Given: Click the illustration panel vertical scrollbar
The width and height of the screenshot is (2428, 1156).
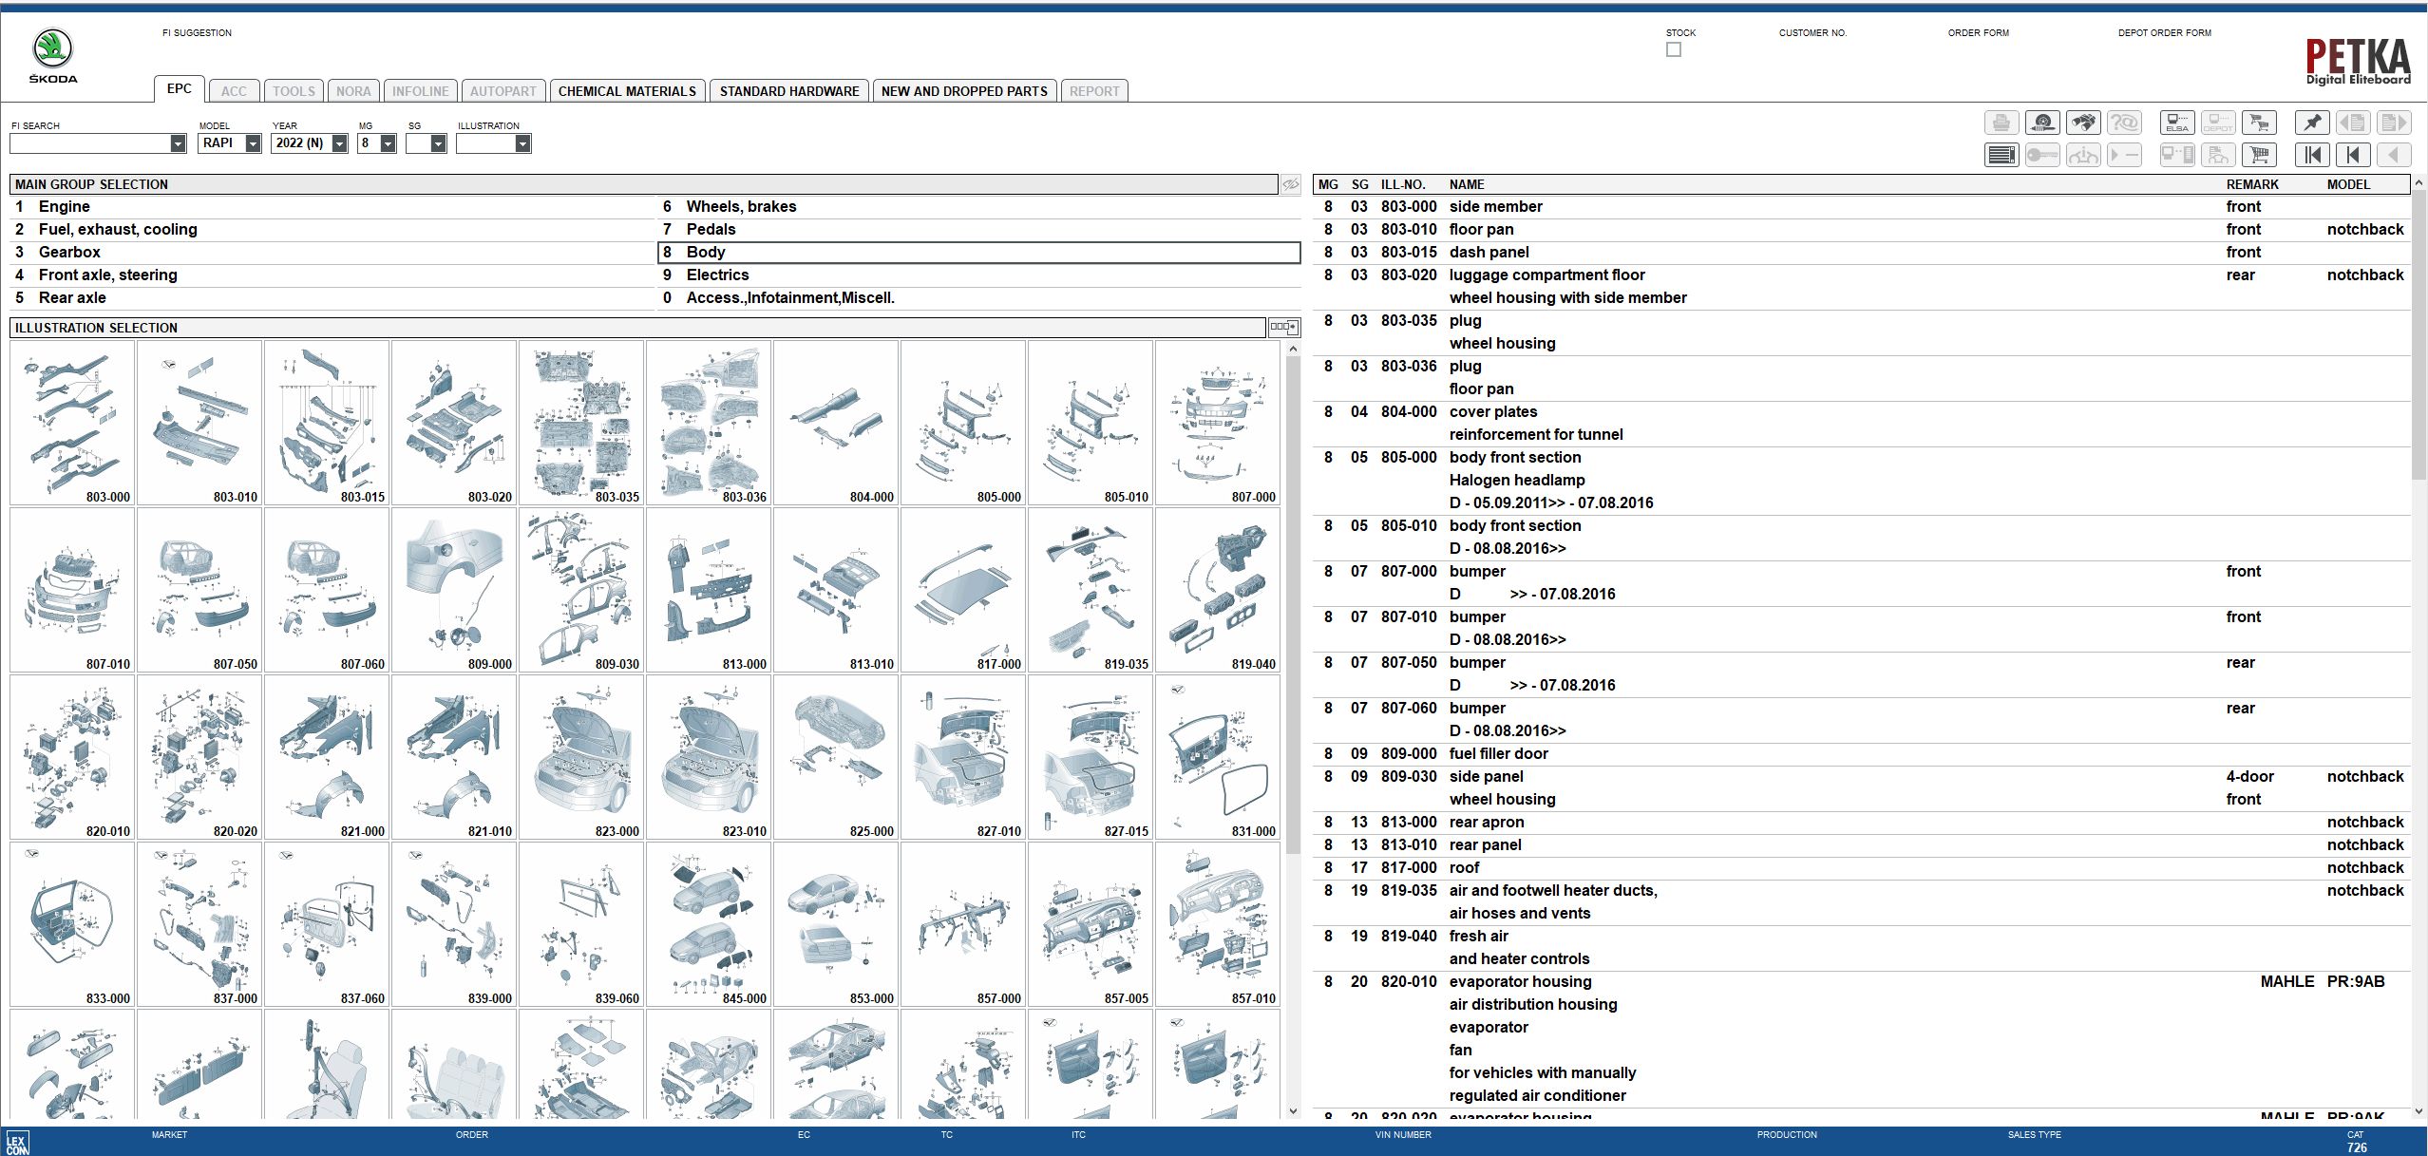Looking at the screenshot, I should click(1293, 730).
